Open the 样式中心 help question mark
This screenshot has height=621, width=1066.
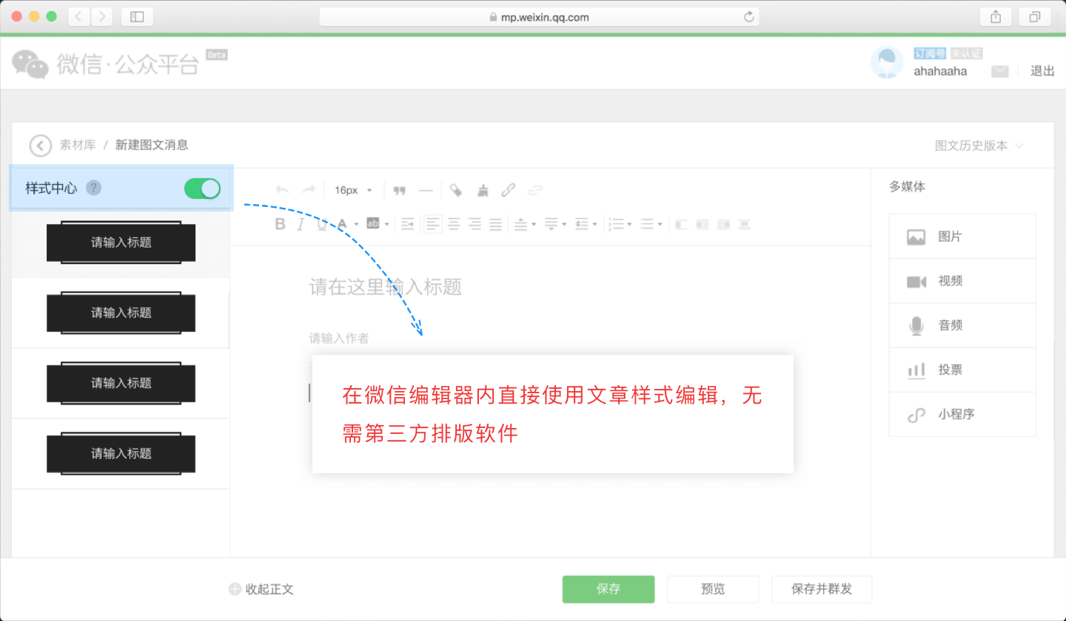93,188
